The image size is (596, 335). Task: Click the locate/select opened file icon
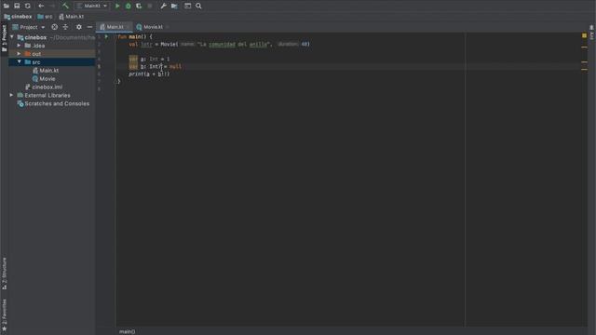[54, 27]
